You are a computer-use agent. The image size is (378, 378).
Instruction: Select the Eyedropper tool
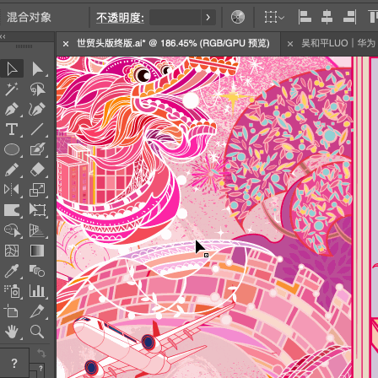point(12,271)
